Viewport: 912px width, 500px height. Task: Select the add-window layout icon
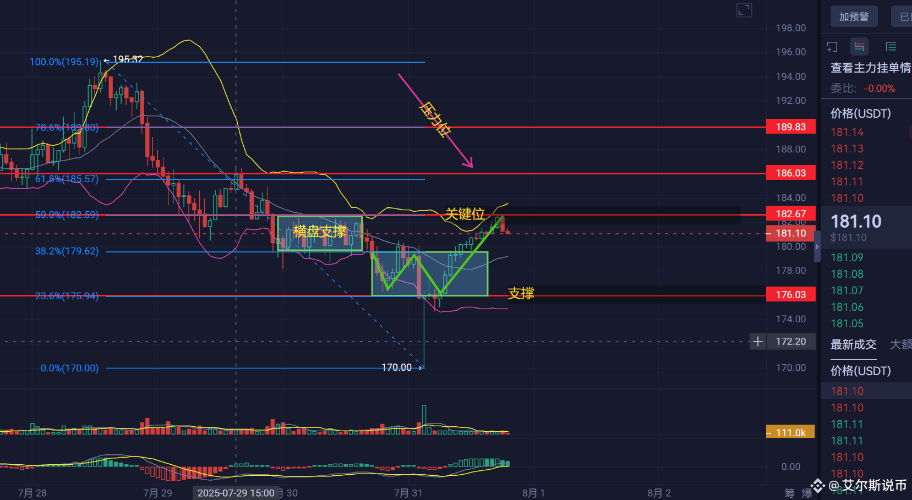coord(832,47)
